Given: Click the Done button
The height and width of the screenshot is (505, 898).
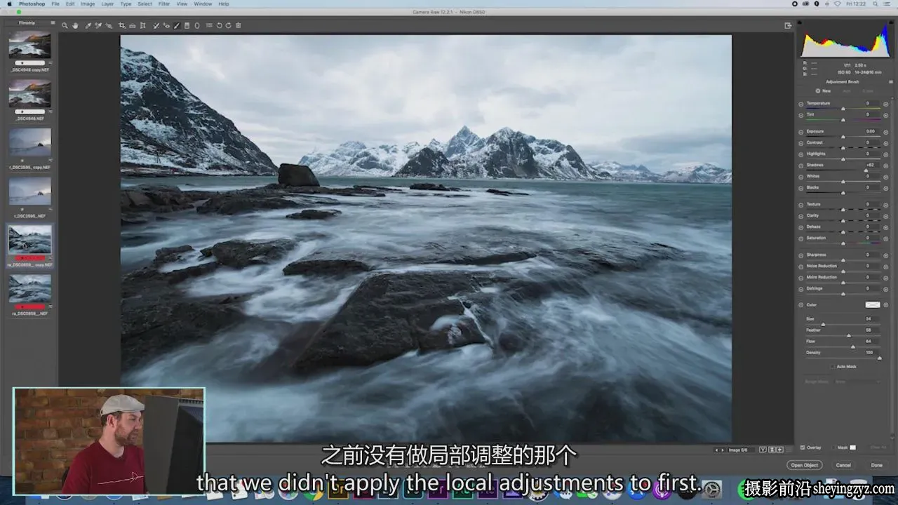Looking at the screenshot, I should [877, 465].
